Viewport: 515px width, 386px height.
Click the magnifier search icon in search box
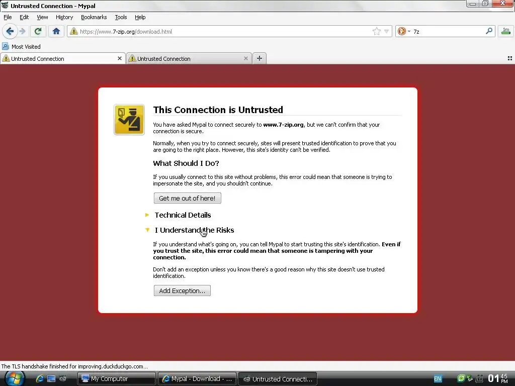click(x=489, y=31)
